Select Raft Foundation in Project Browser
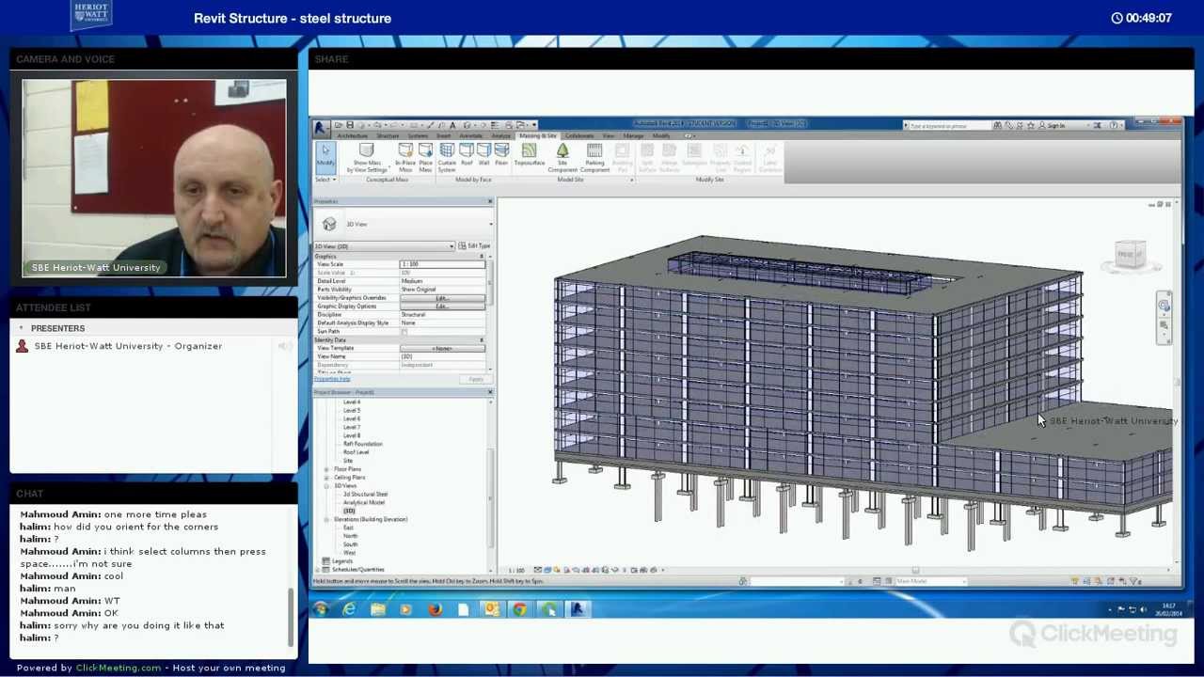 click(363, 444)
